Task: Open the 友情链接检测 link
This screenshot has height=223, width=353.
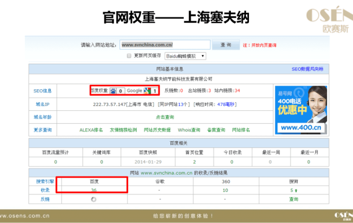Action: point(123,130)
